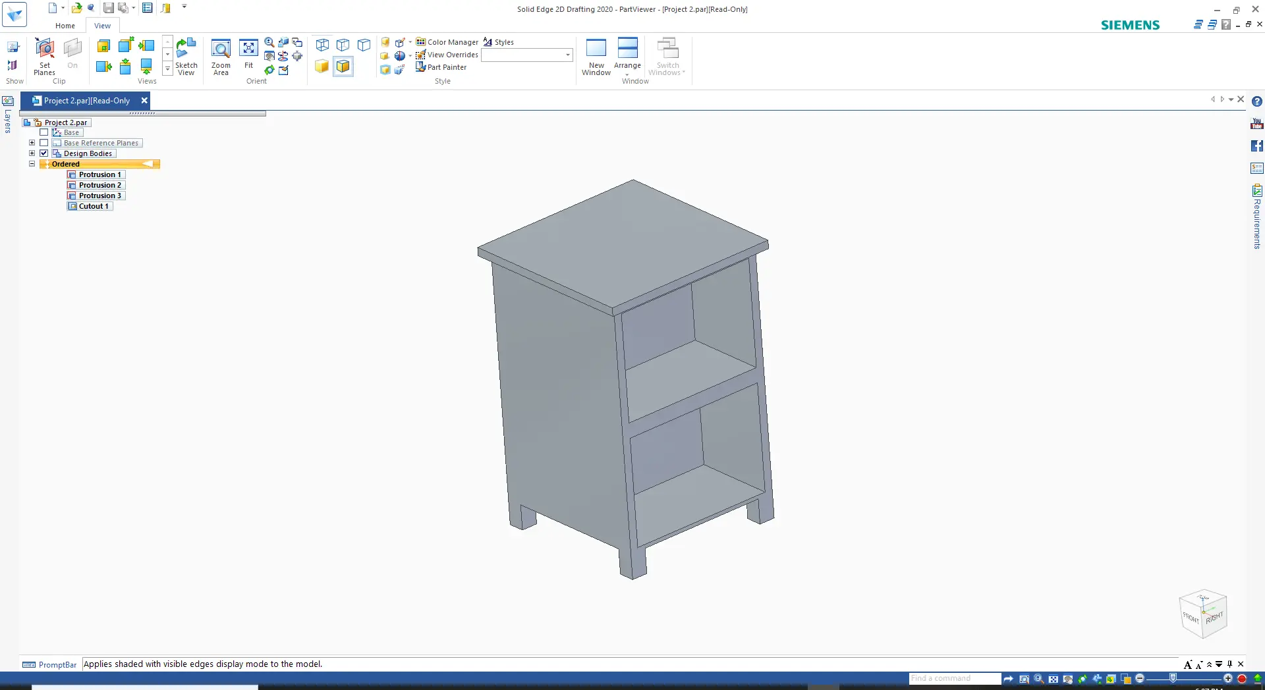
Task: Check the Base coordinate system checkbox
Action: coord(44,132)
